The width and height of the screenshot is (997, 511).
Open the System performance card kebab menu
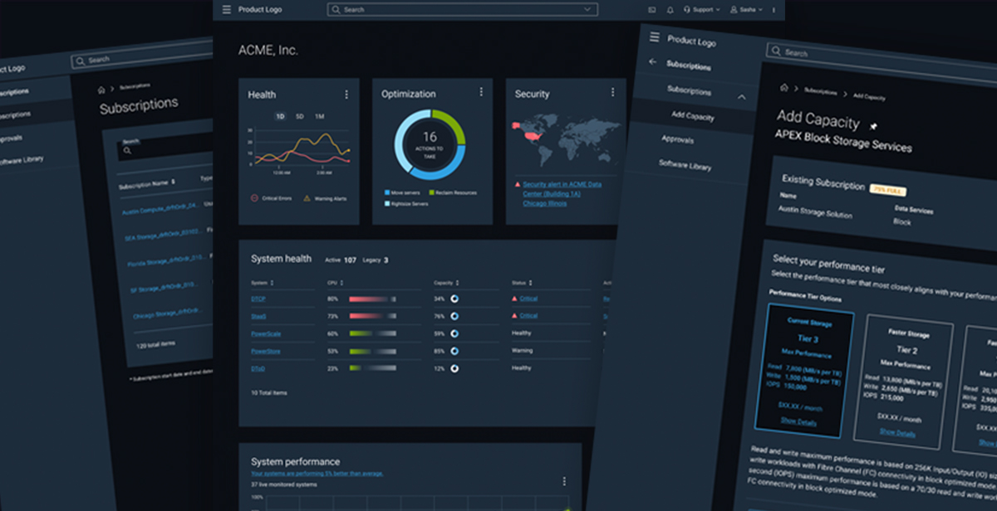click(x=564, y=481)
